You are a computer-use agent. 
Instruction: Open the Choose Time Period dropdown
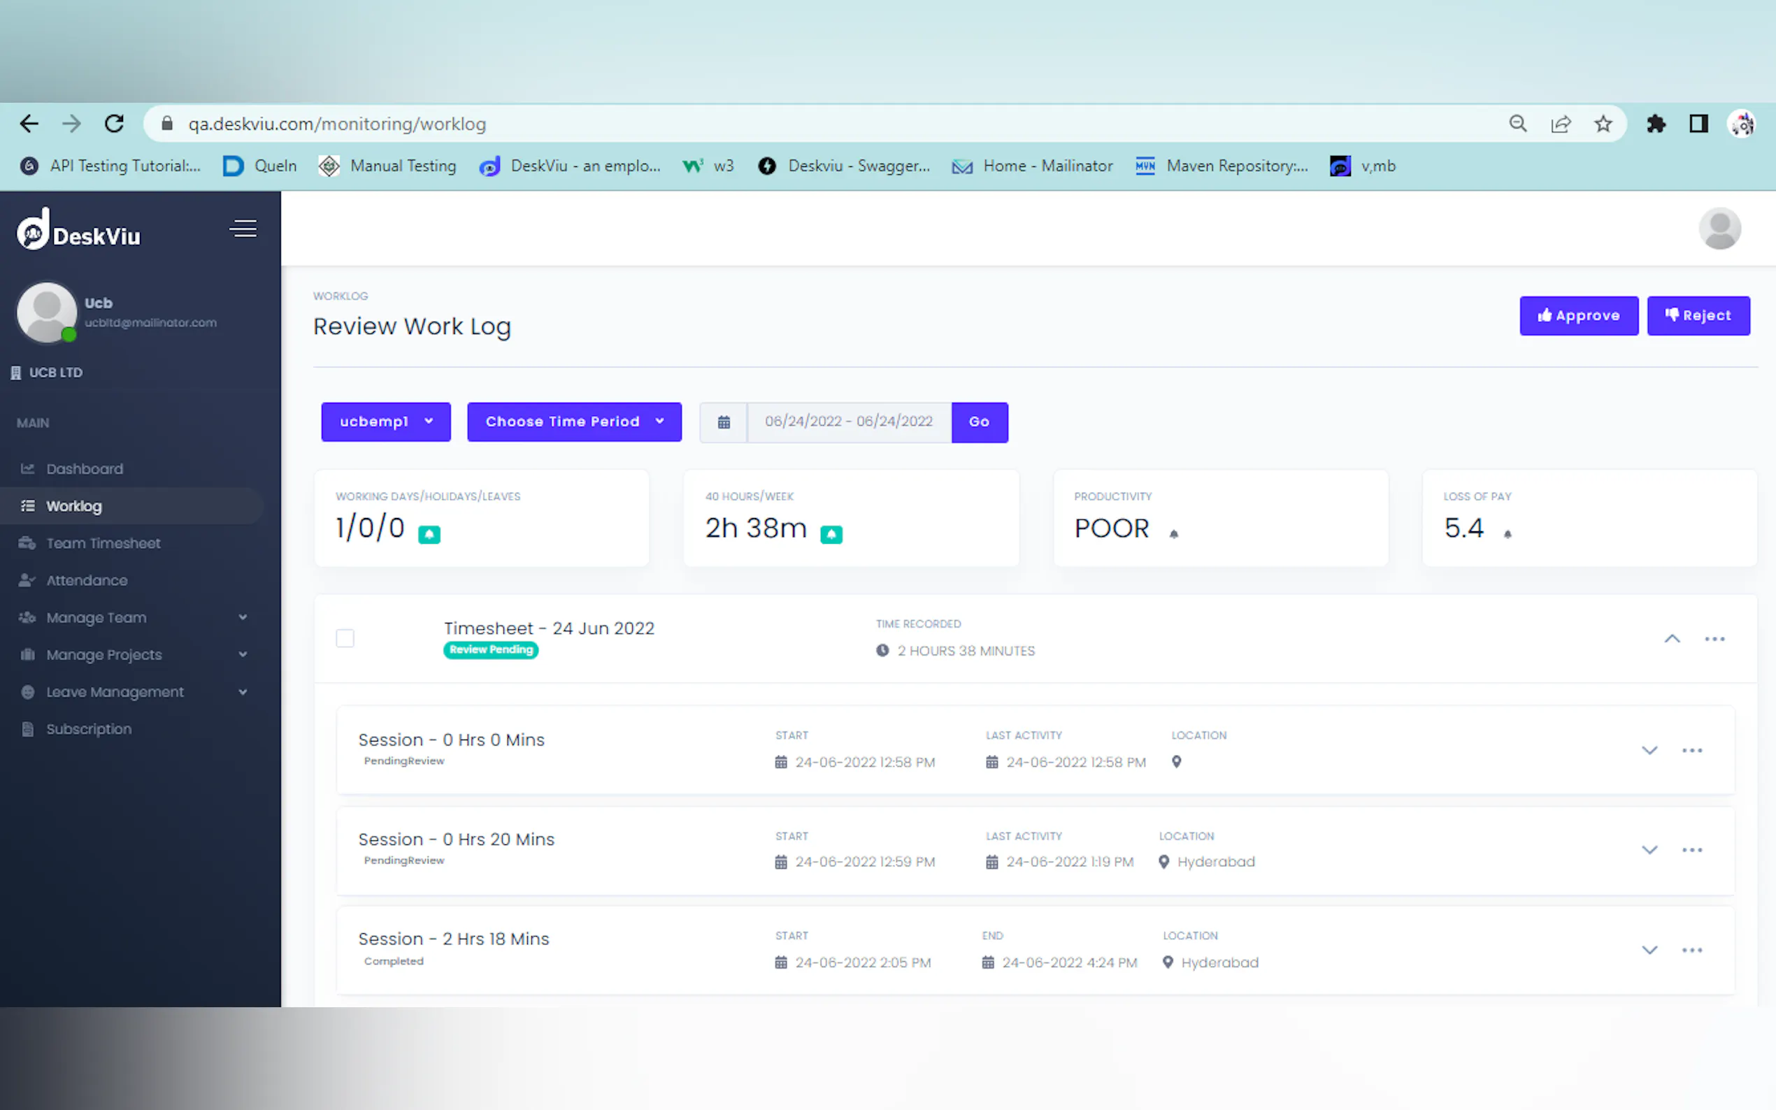click(574, 422)
